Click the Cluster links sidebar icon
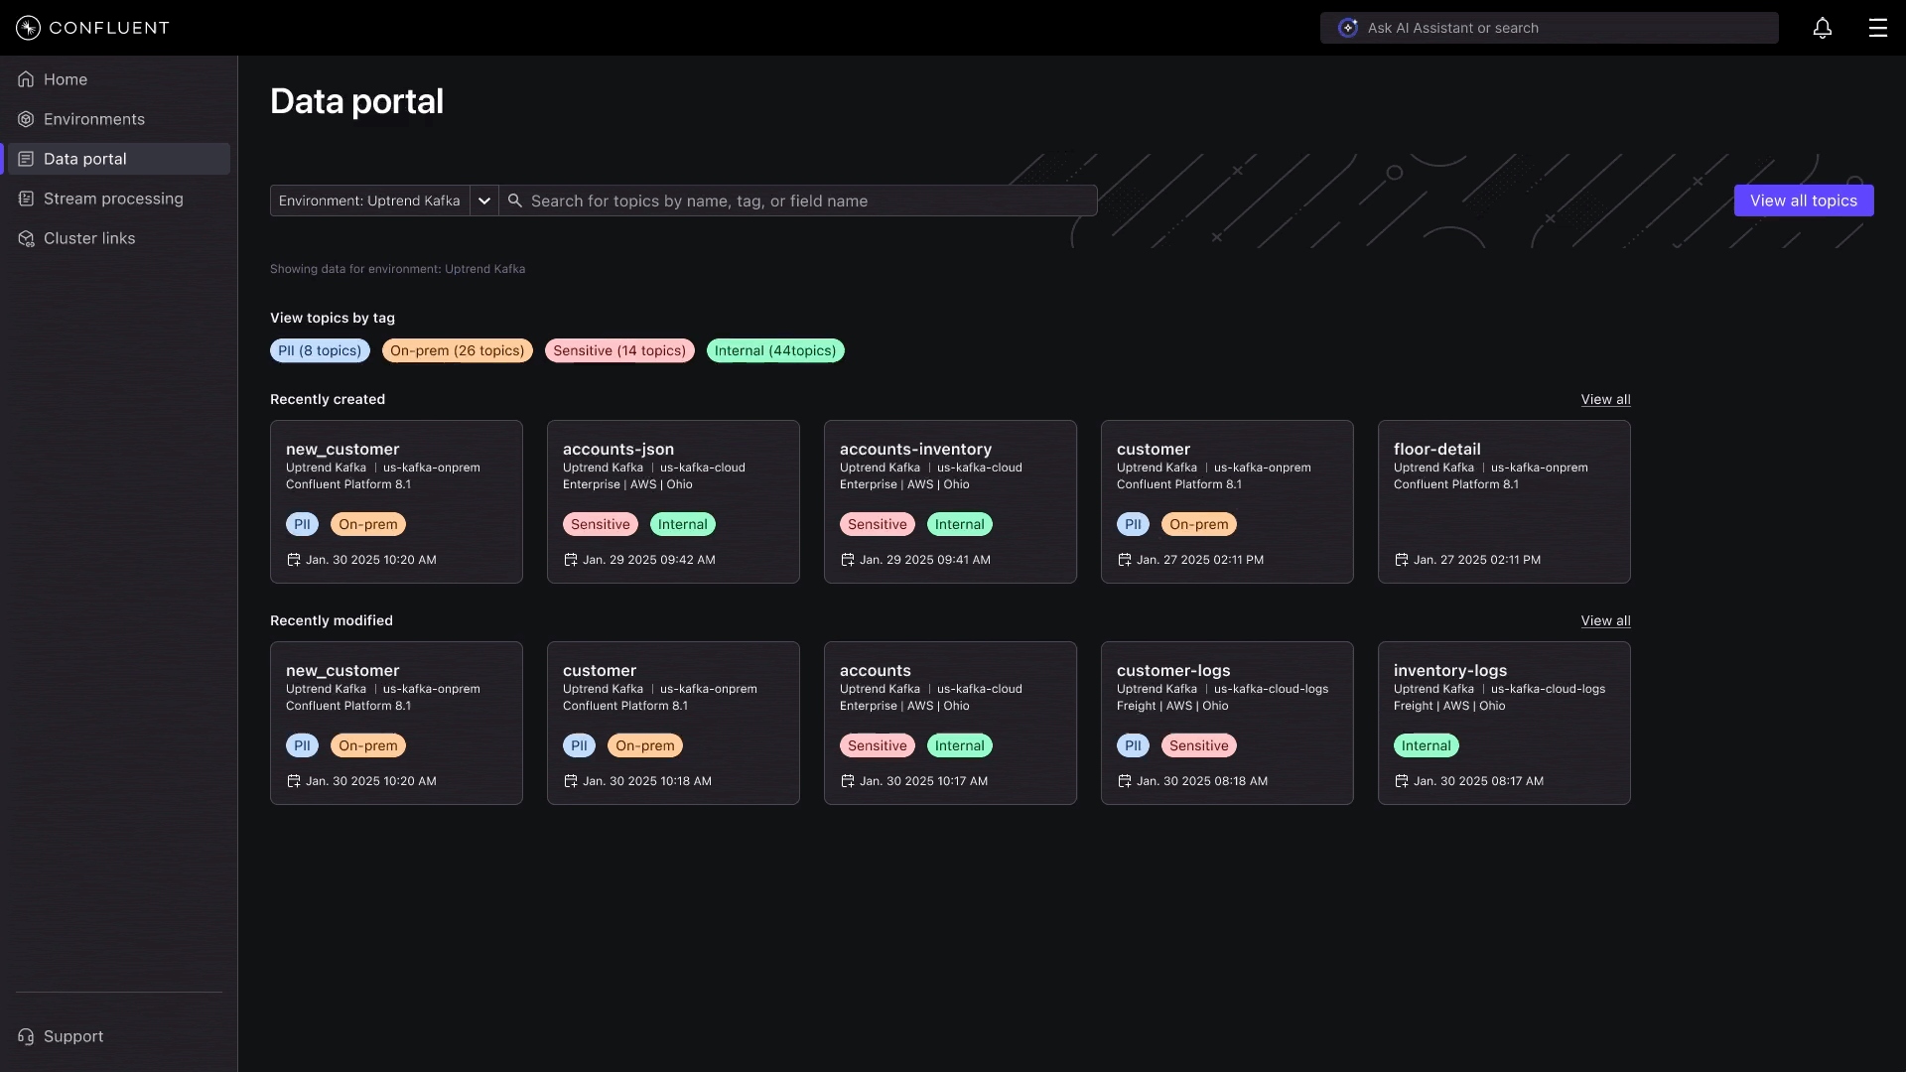Screen dimensions: 1906x1072 [x=26, y=238]
